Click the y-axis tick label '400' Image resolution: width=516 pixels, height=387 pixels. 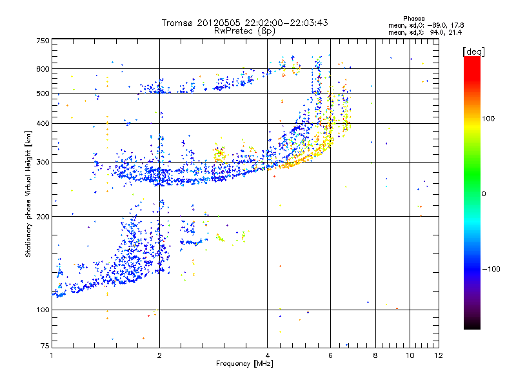pos(43,123)
